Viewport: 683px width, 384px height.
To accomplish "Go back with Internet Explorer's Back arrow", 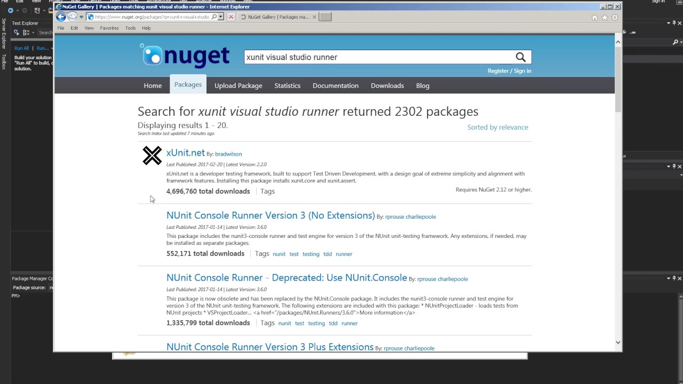I will coord(61,17).
